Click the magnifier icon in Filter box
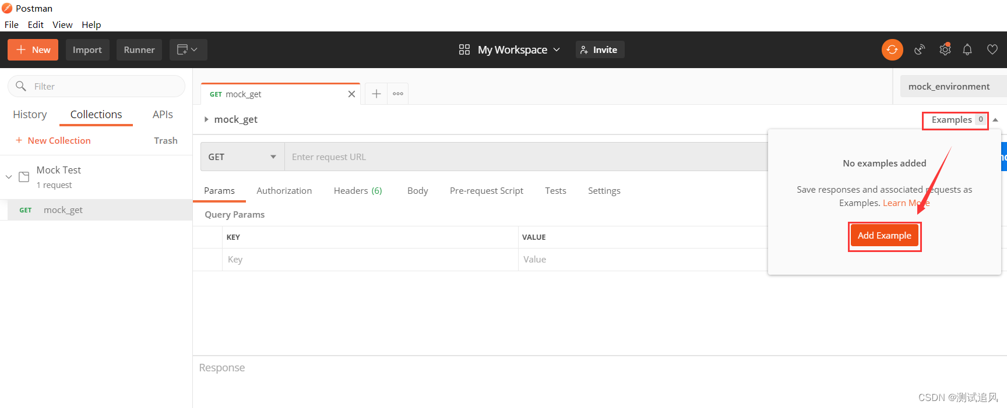 [x=21, y=86]
